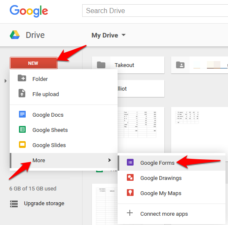Create a new Google Slides presentation
The image size is (228, 225).
[x=64, y=145]
